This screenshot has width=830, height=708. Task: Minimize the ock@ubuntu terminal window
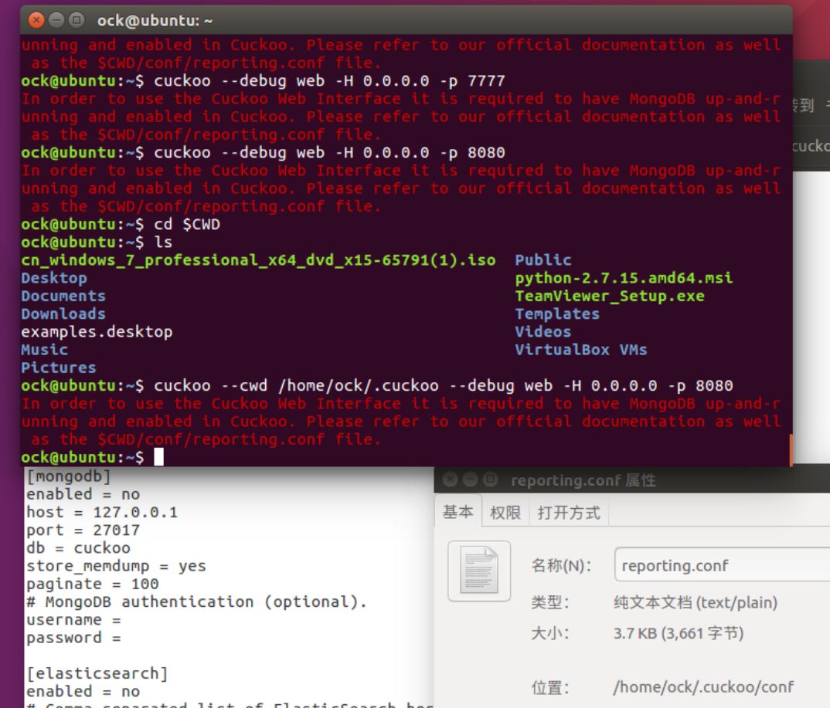[56, 20]
